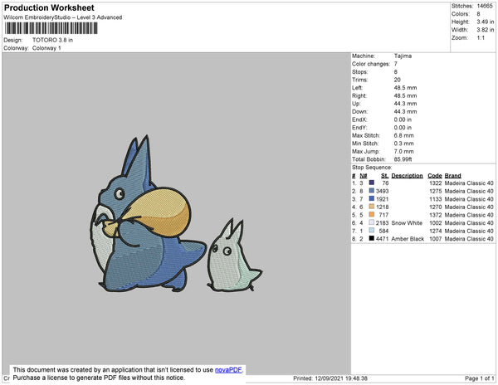Click the Zoom value '1:1'

pyautogui.click(x=481, y=38)
